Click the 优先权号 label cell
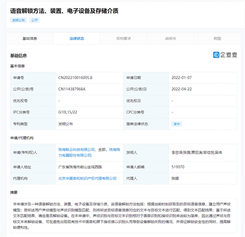 pos(33,101)
